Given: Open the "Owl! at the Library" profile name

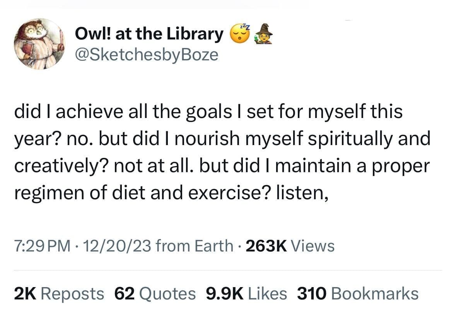Looking at the screenshot, I should (x=149, y=34).
